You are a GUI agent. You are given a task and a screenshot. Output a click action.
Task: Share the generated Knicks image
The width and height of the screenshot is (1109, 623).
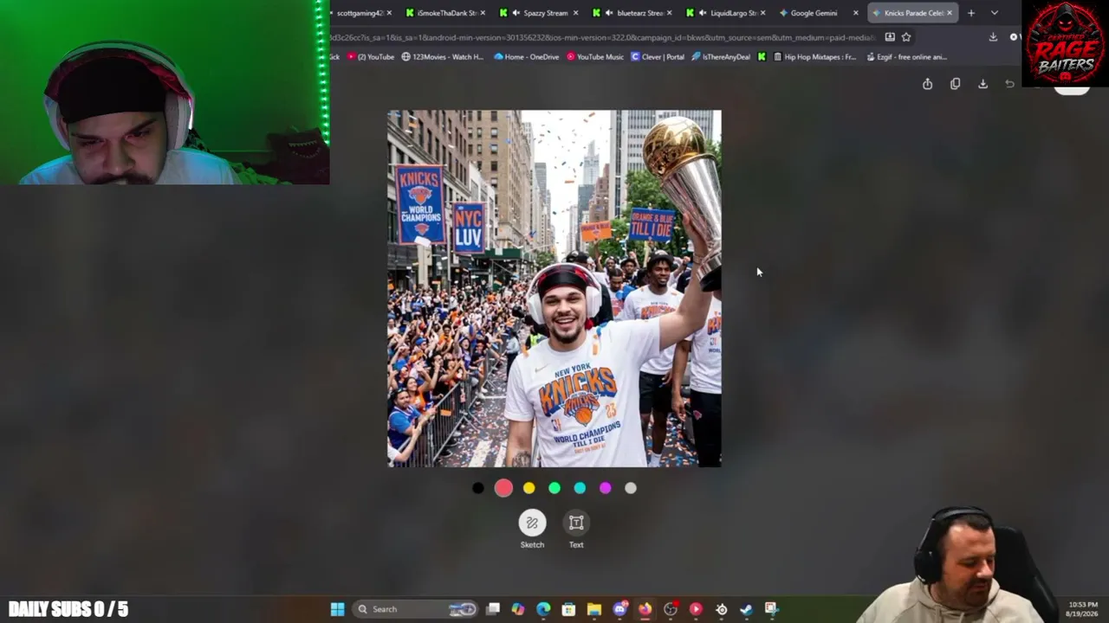[927, 84]
